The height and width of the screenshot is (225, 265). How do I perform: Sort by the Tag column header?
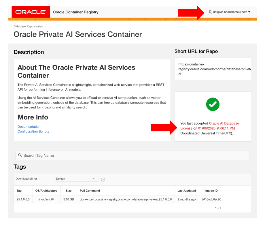click(x=19, y=191)
